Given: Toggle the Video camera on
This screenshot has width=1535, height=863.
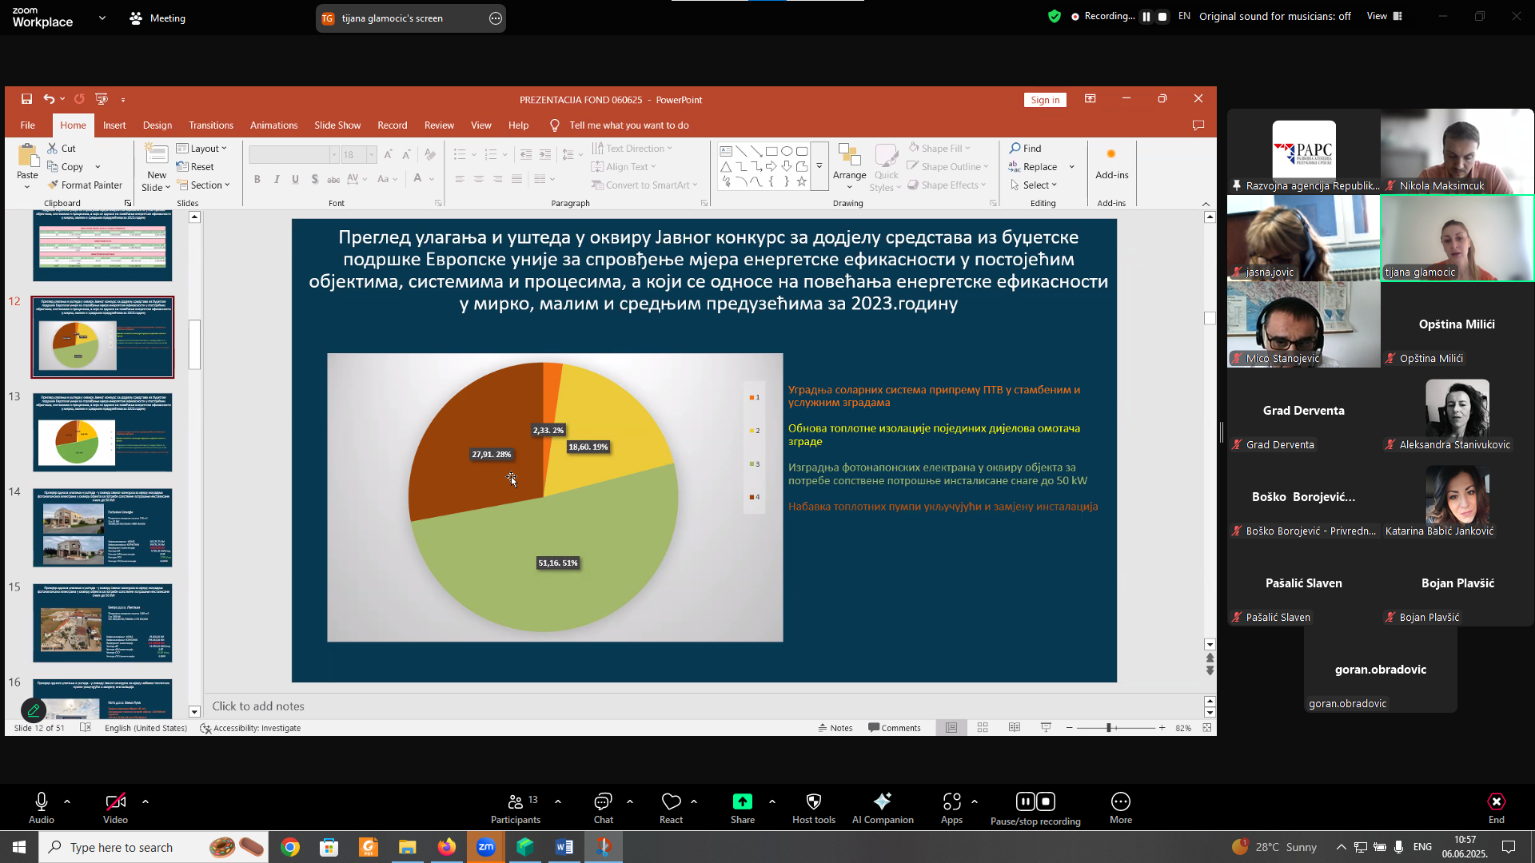Looking at the screenshot, I should click(x=115, y=802).
